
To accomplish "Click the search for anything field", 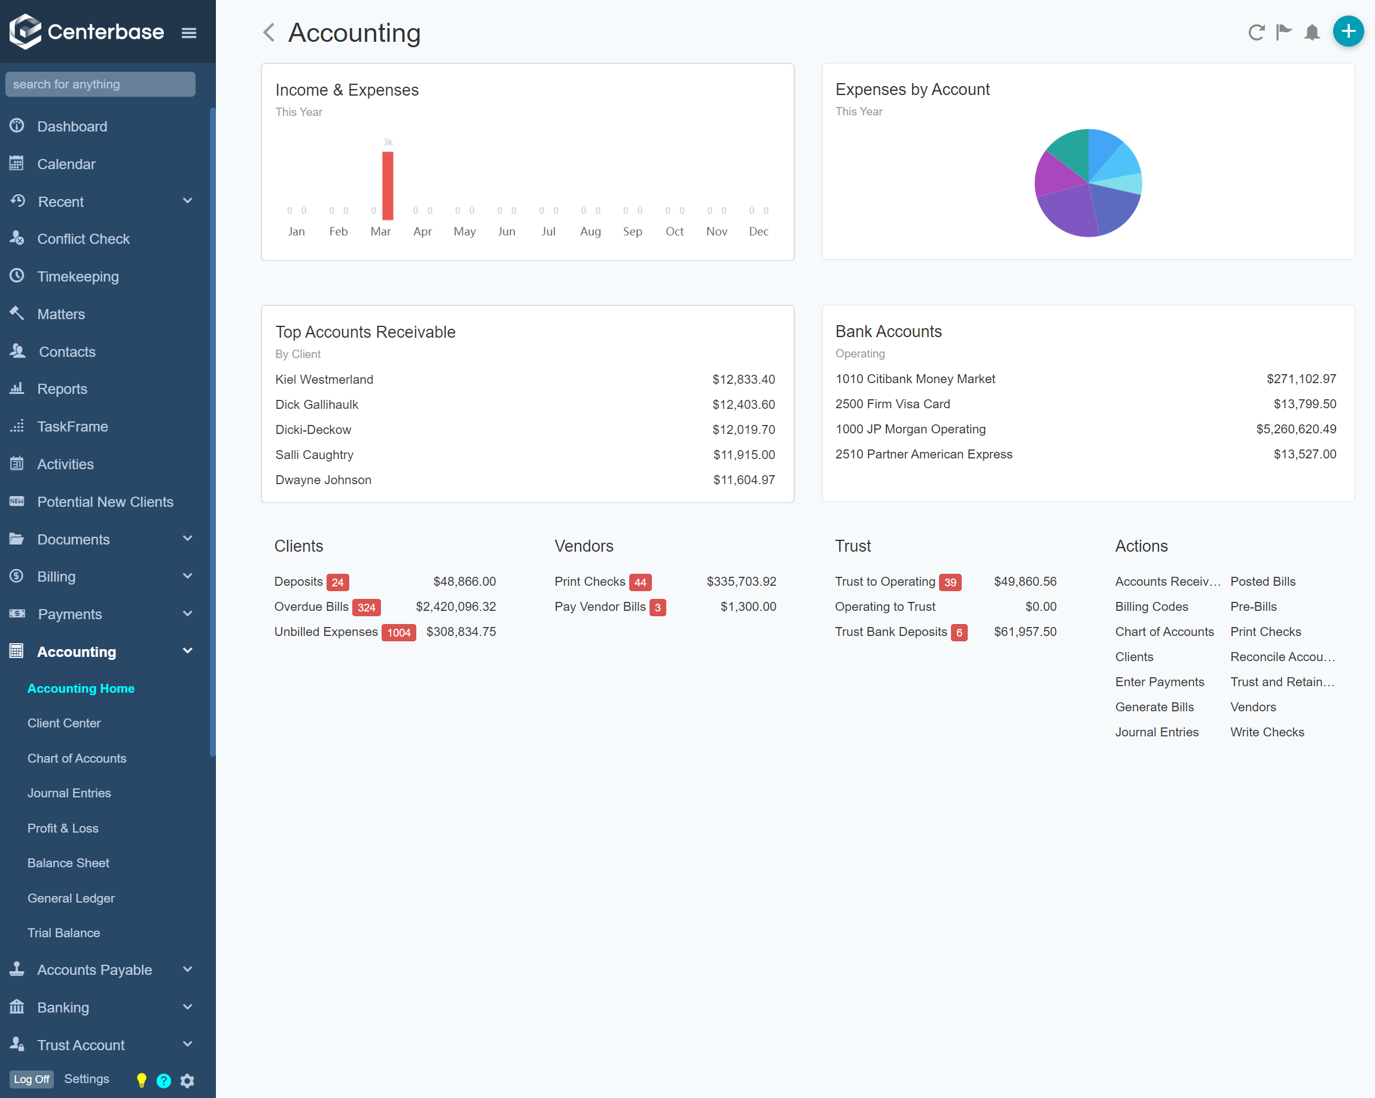I will pos(100,84).
